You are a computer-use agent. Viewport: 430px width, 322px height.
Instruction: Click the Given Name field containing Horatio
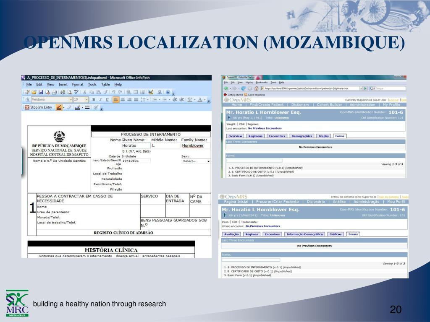tap(136, 145)
